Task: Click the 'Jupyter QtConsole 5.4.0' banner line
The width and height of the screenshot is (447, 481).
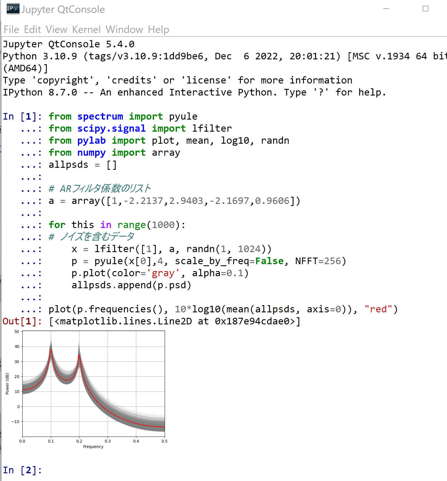Action: 69,44
